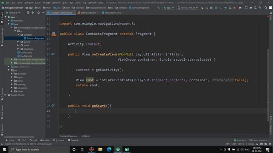Click the override gutter icon at onStart
Screen dimensions: 273x153
click(x=53, y=106)
